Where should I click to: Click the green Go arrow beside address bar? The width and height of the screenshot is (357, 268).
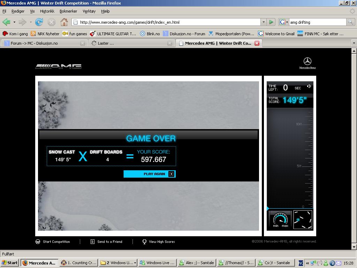(x=271, y=22)
